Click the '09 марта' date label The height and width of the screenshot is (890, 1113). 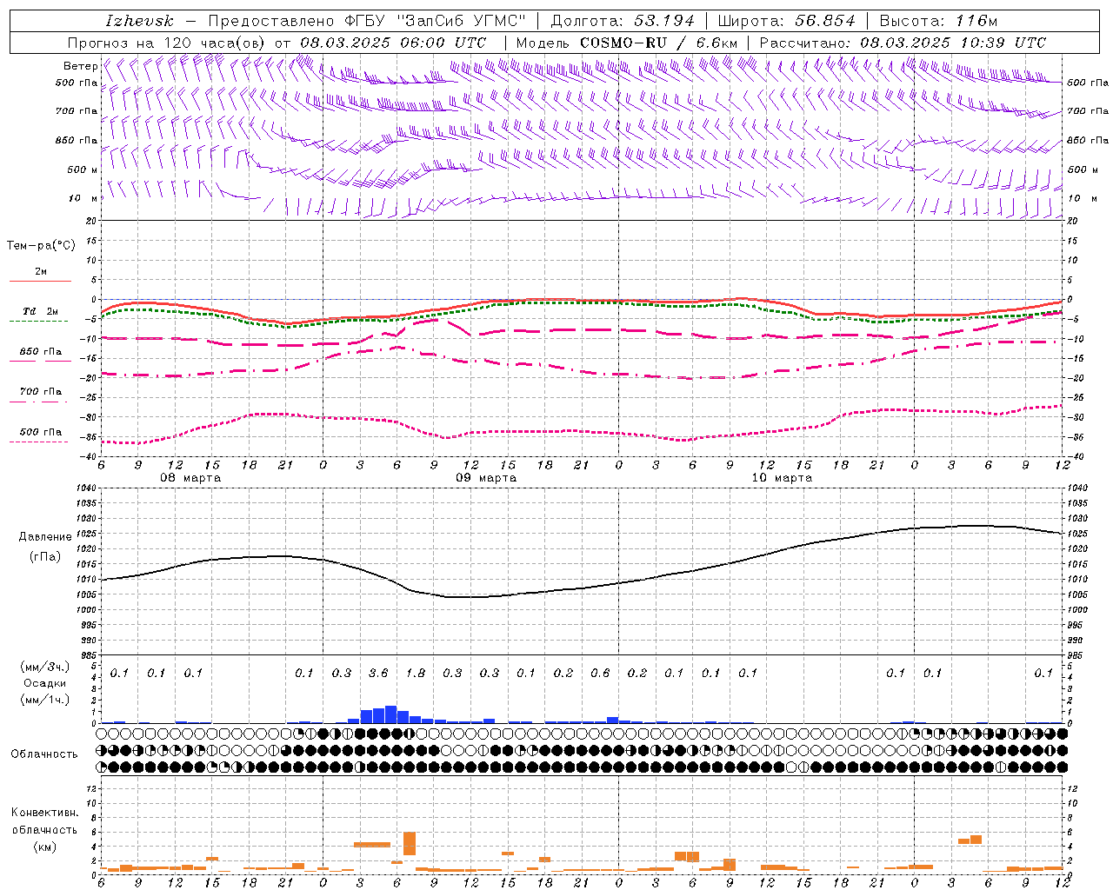point(486,478)
